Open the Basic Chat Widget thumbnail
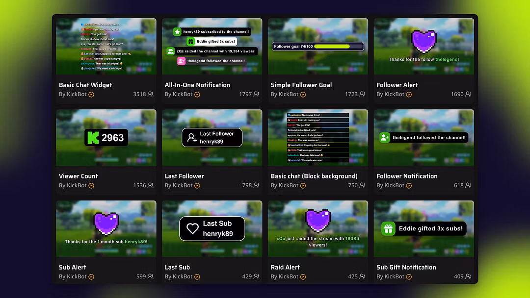Viewport: 530px width, 298px height. point(106,47)
